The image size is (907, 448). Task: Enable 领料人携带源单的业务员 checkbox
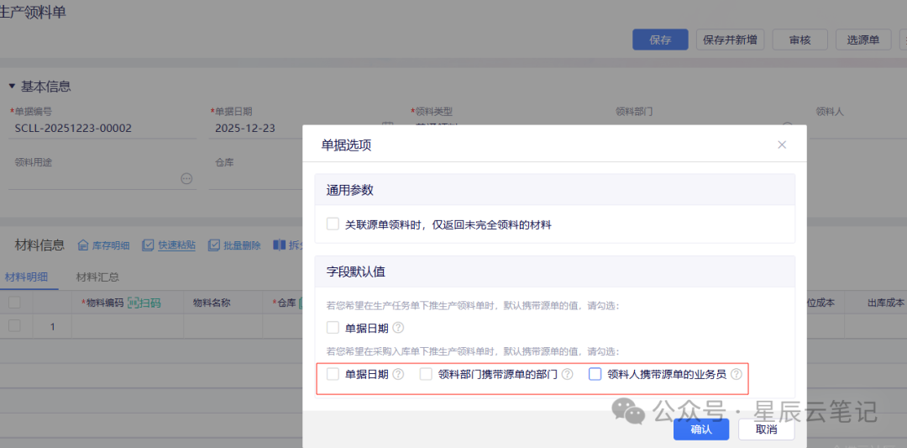pyautogui.click(x=595, y=375)
